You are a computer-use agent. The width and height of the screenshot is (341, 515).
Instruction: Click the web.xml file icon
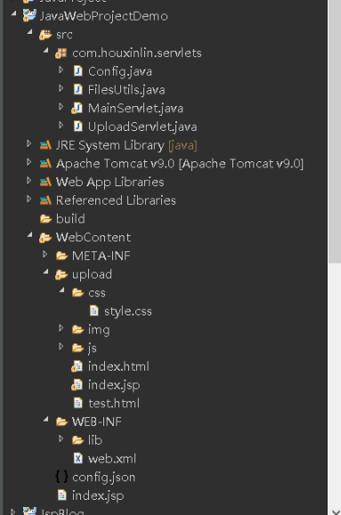[77, 458]
